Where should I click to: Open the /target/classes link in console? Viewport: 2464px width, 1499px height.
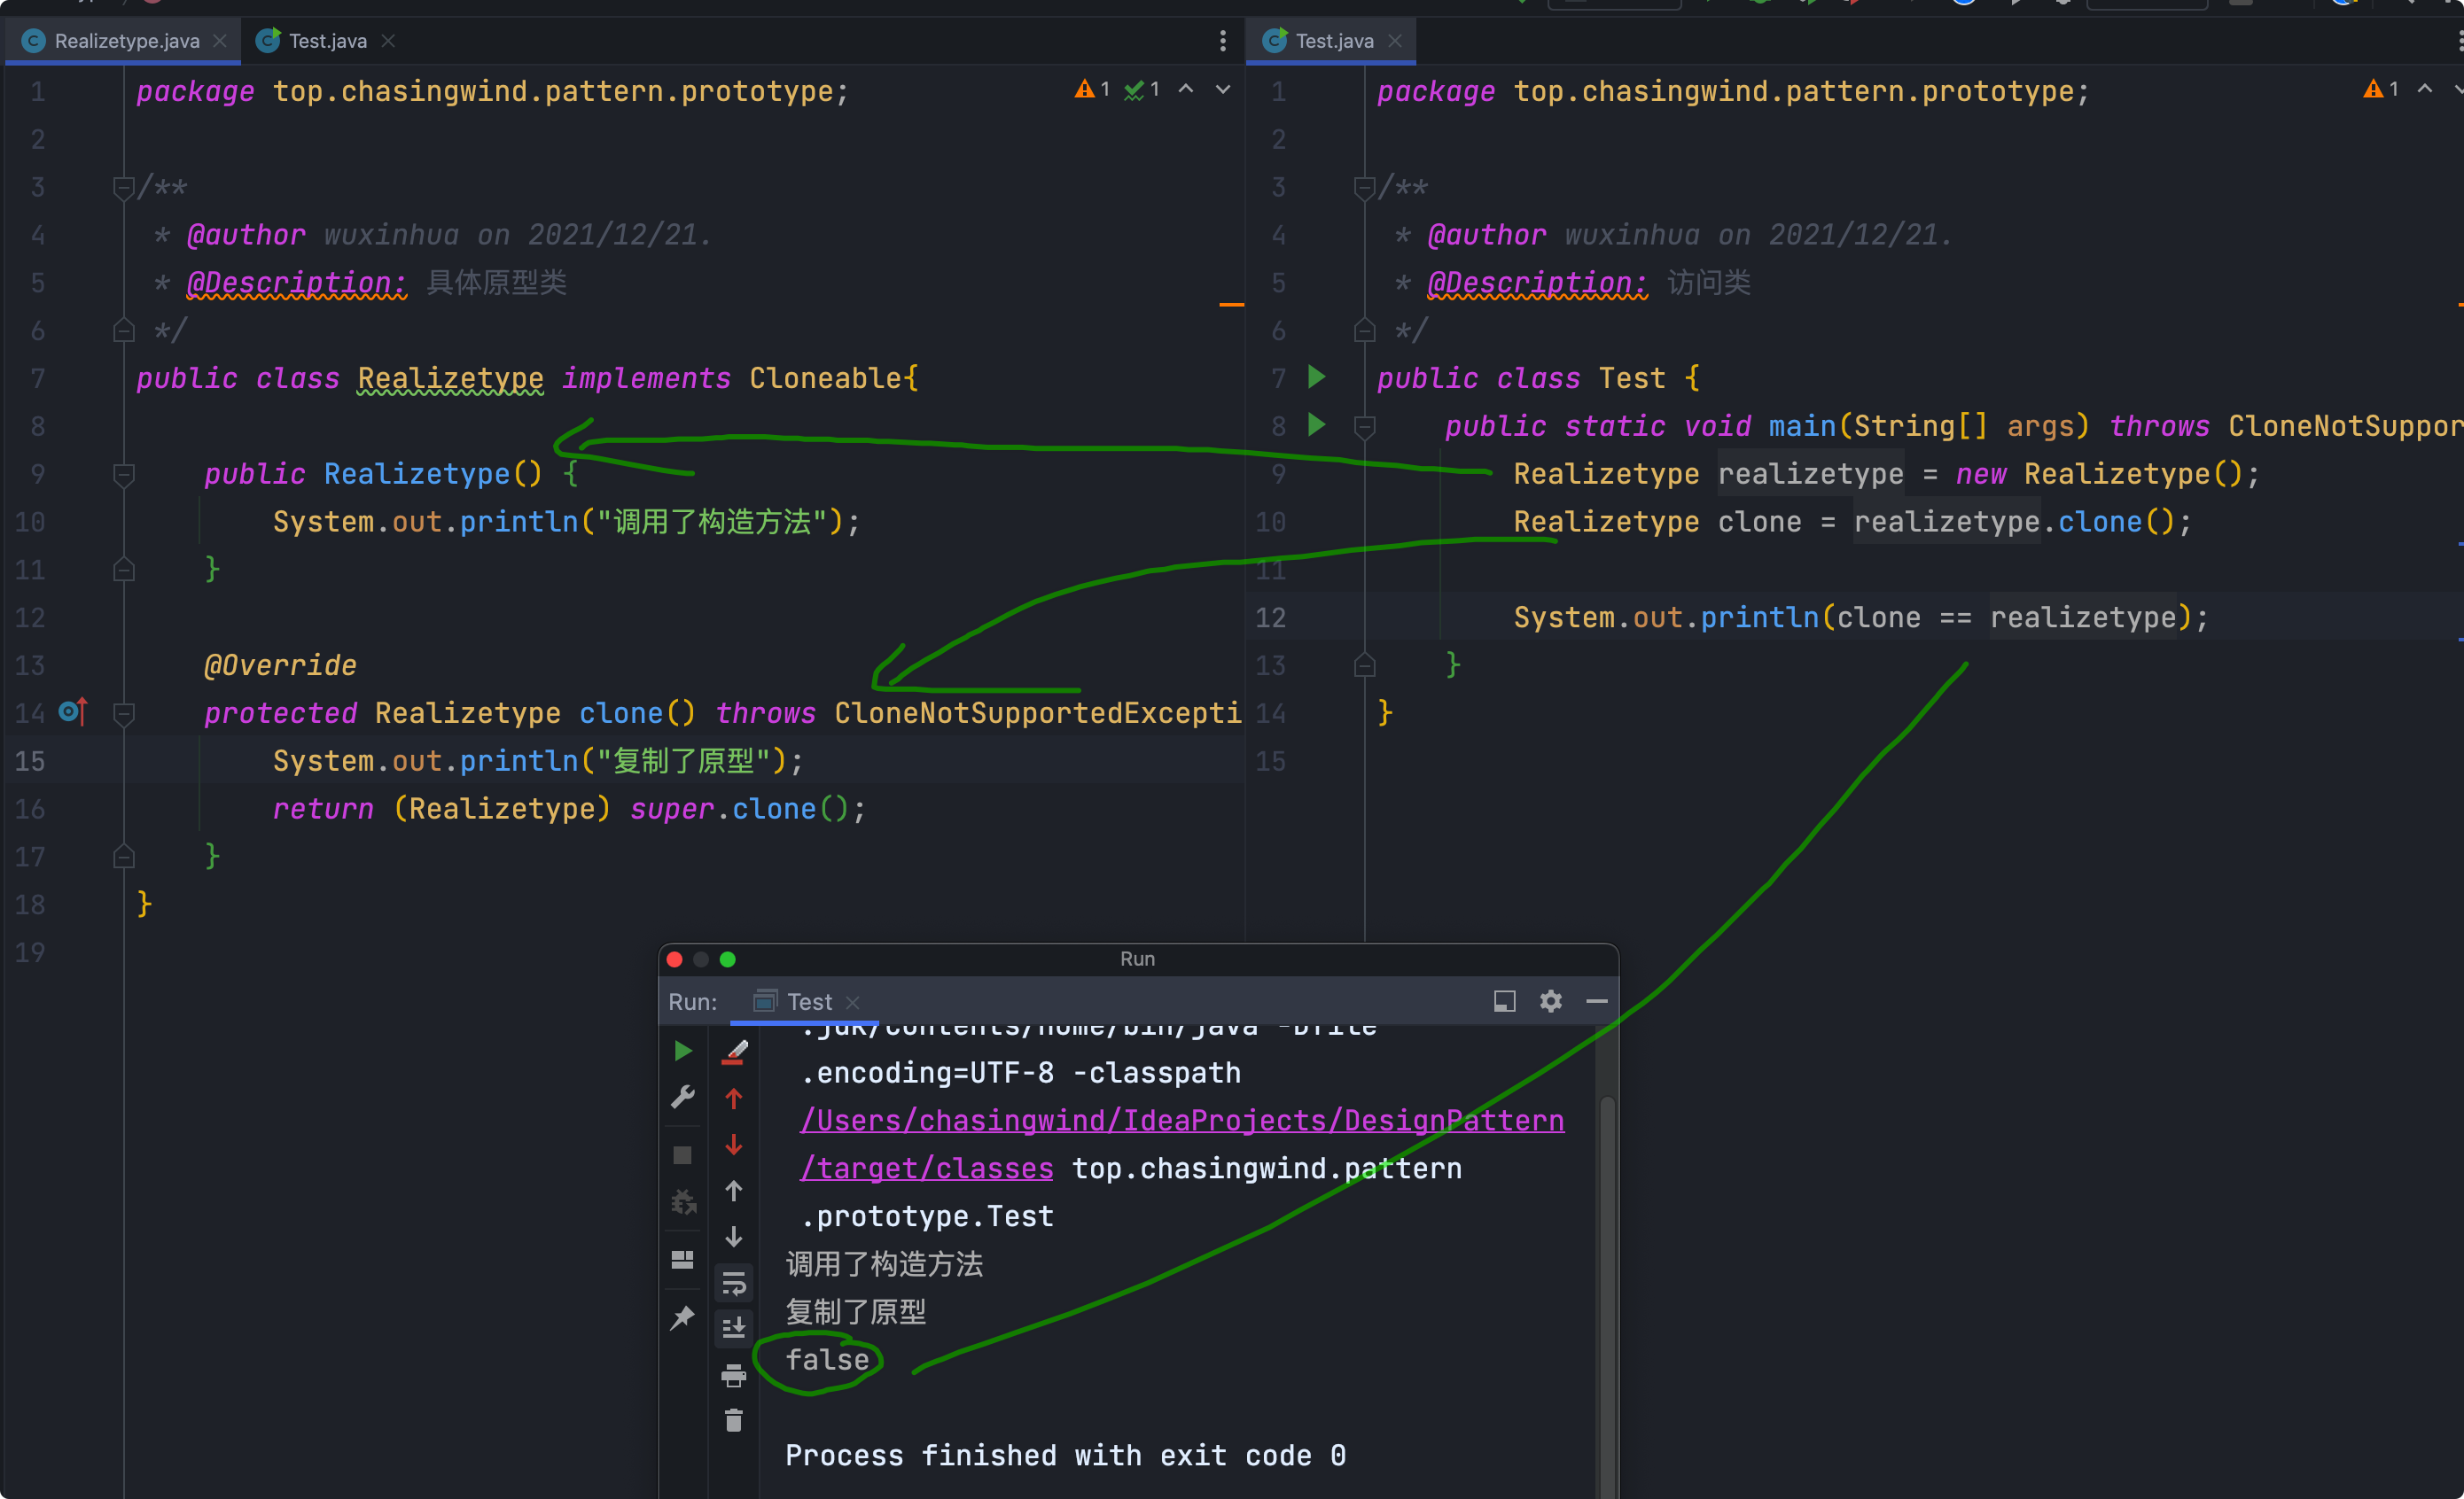[x=926, y=1169]
